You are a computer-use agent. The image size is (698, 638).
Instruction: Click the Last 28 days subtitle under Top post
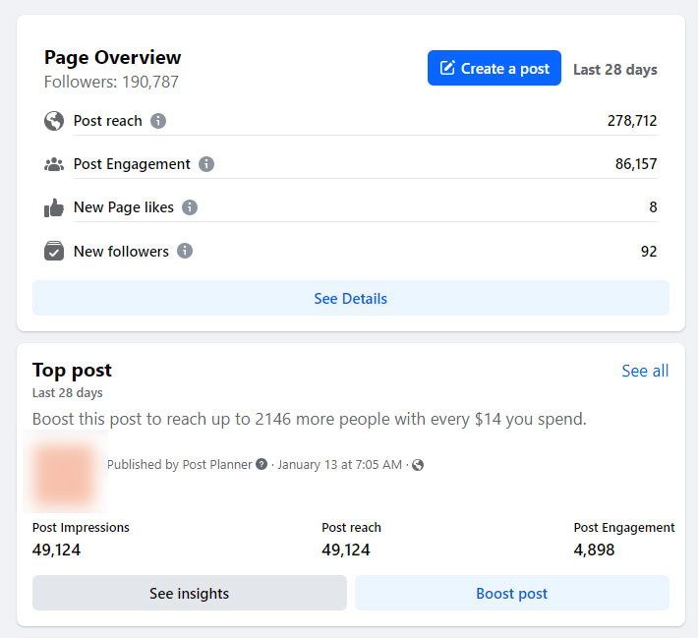(x=68, y=392)
